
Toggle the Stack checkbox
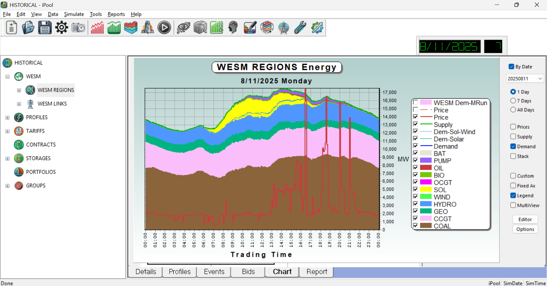point(513,156)
